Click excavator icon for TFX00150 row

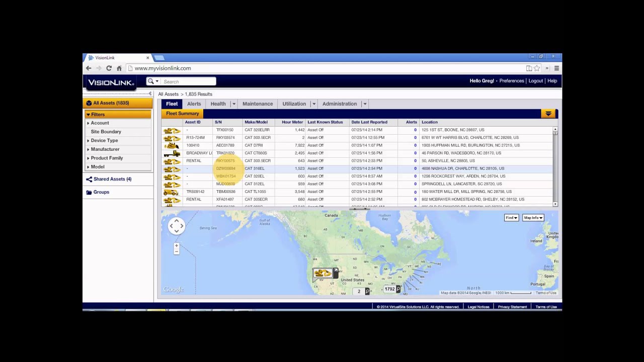click(172, 130)
